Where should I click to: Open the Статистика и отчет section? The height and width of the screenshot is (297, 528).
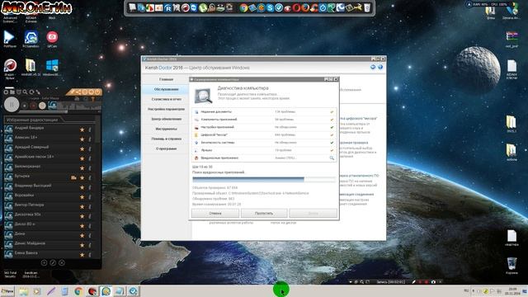pyautogui.click(x=166, y=99)
